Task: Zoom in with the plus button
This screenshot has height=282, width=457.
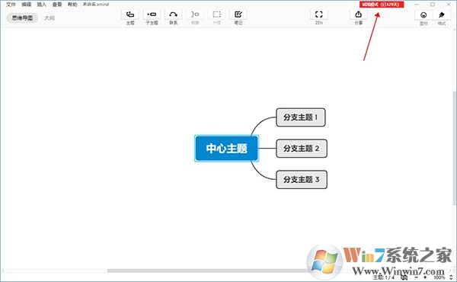Action: pos(425,277)
